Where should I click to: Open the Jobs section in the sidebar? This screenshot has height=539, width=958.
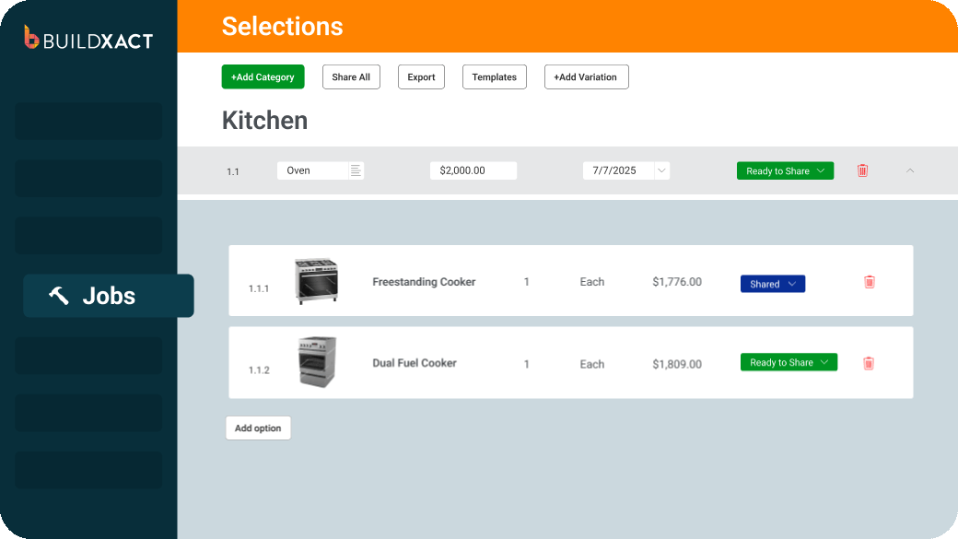[x=109, y=295]
